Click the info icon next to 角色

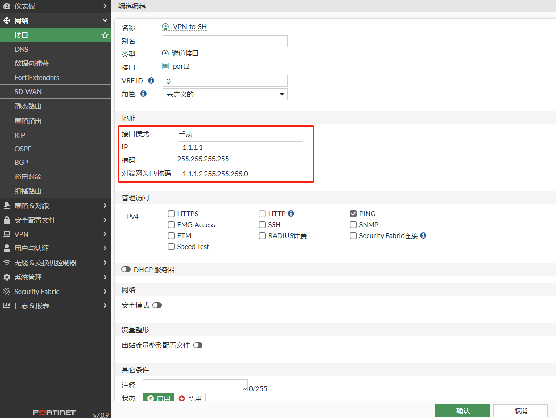pos(143,94)
